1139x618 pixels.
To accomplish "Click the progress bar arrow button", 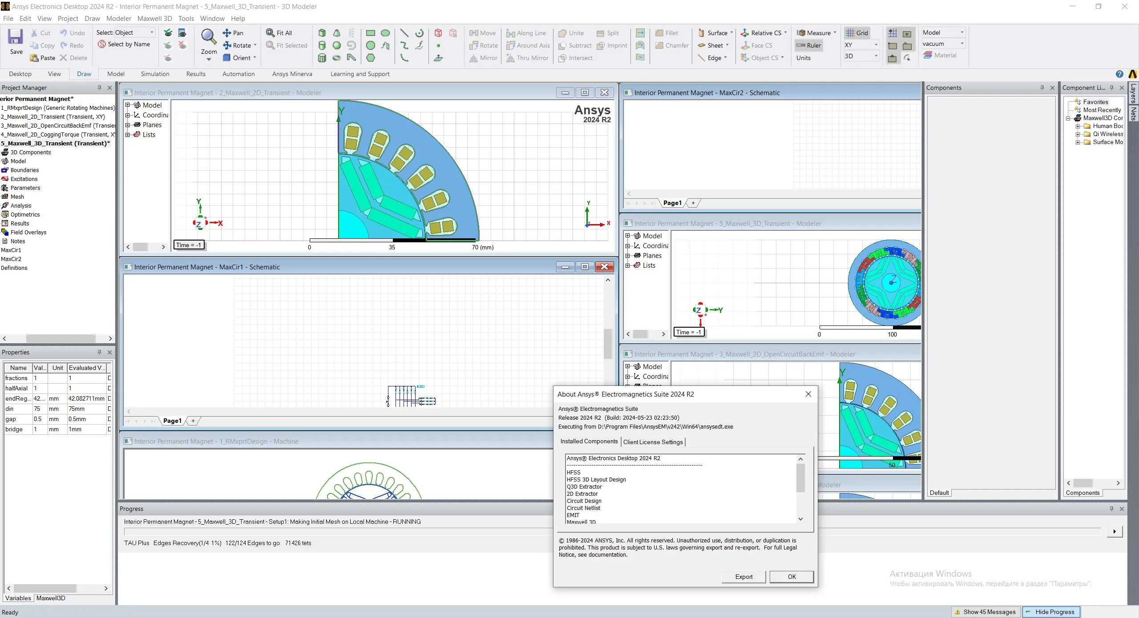I will pyautogui.click(x=1115, y=531).
